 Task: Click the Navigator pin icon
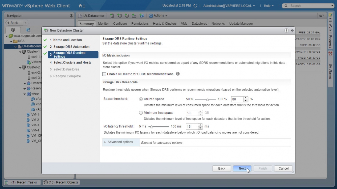pyautogui.click(x=71, y=16)
